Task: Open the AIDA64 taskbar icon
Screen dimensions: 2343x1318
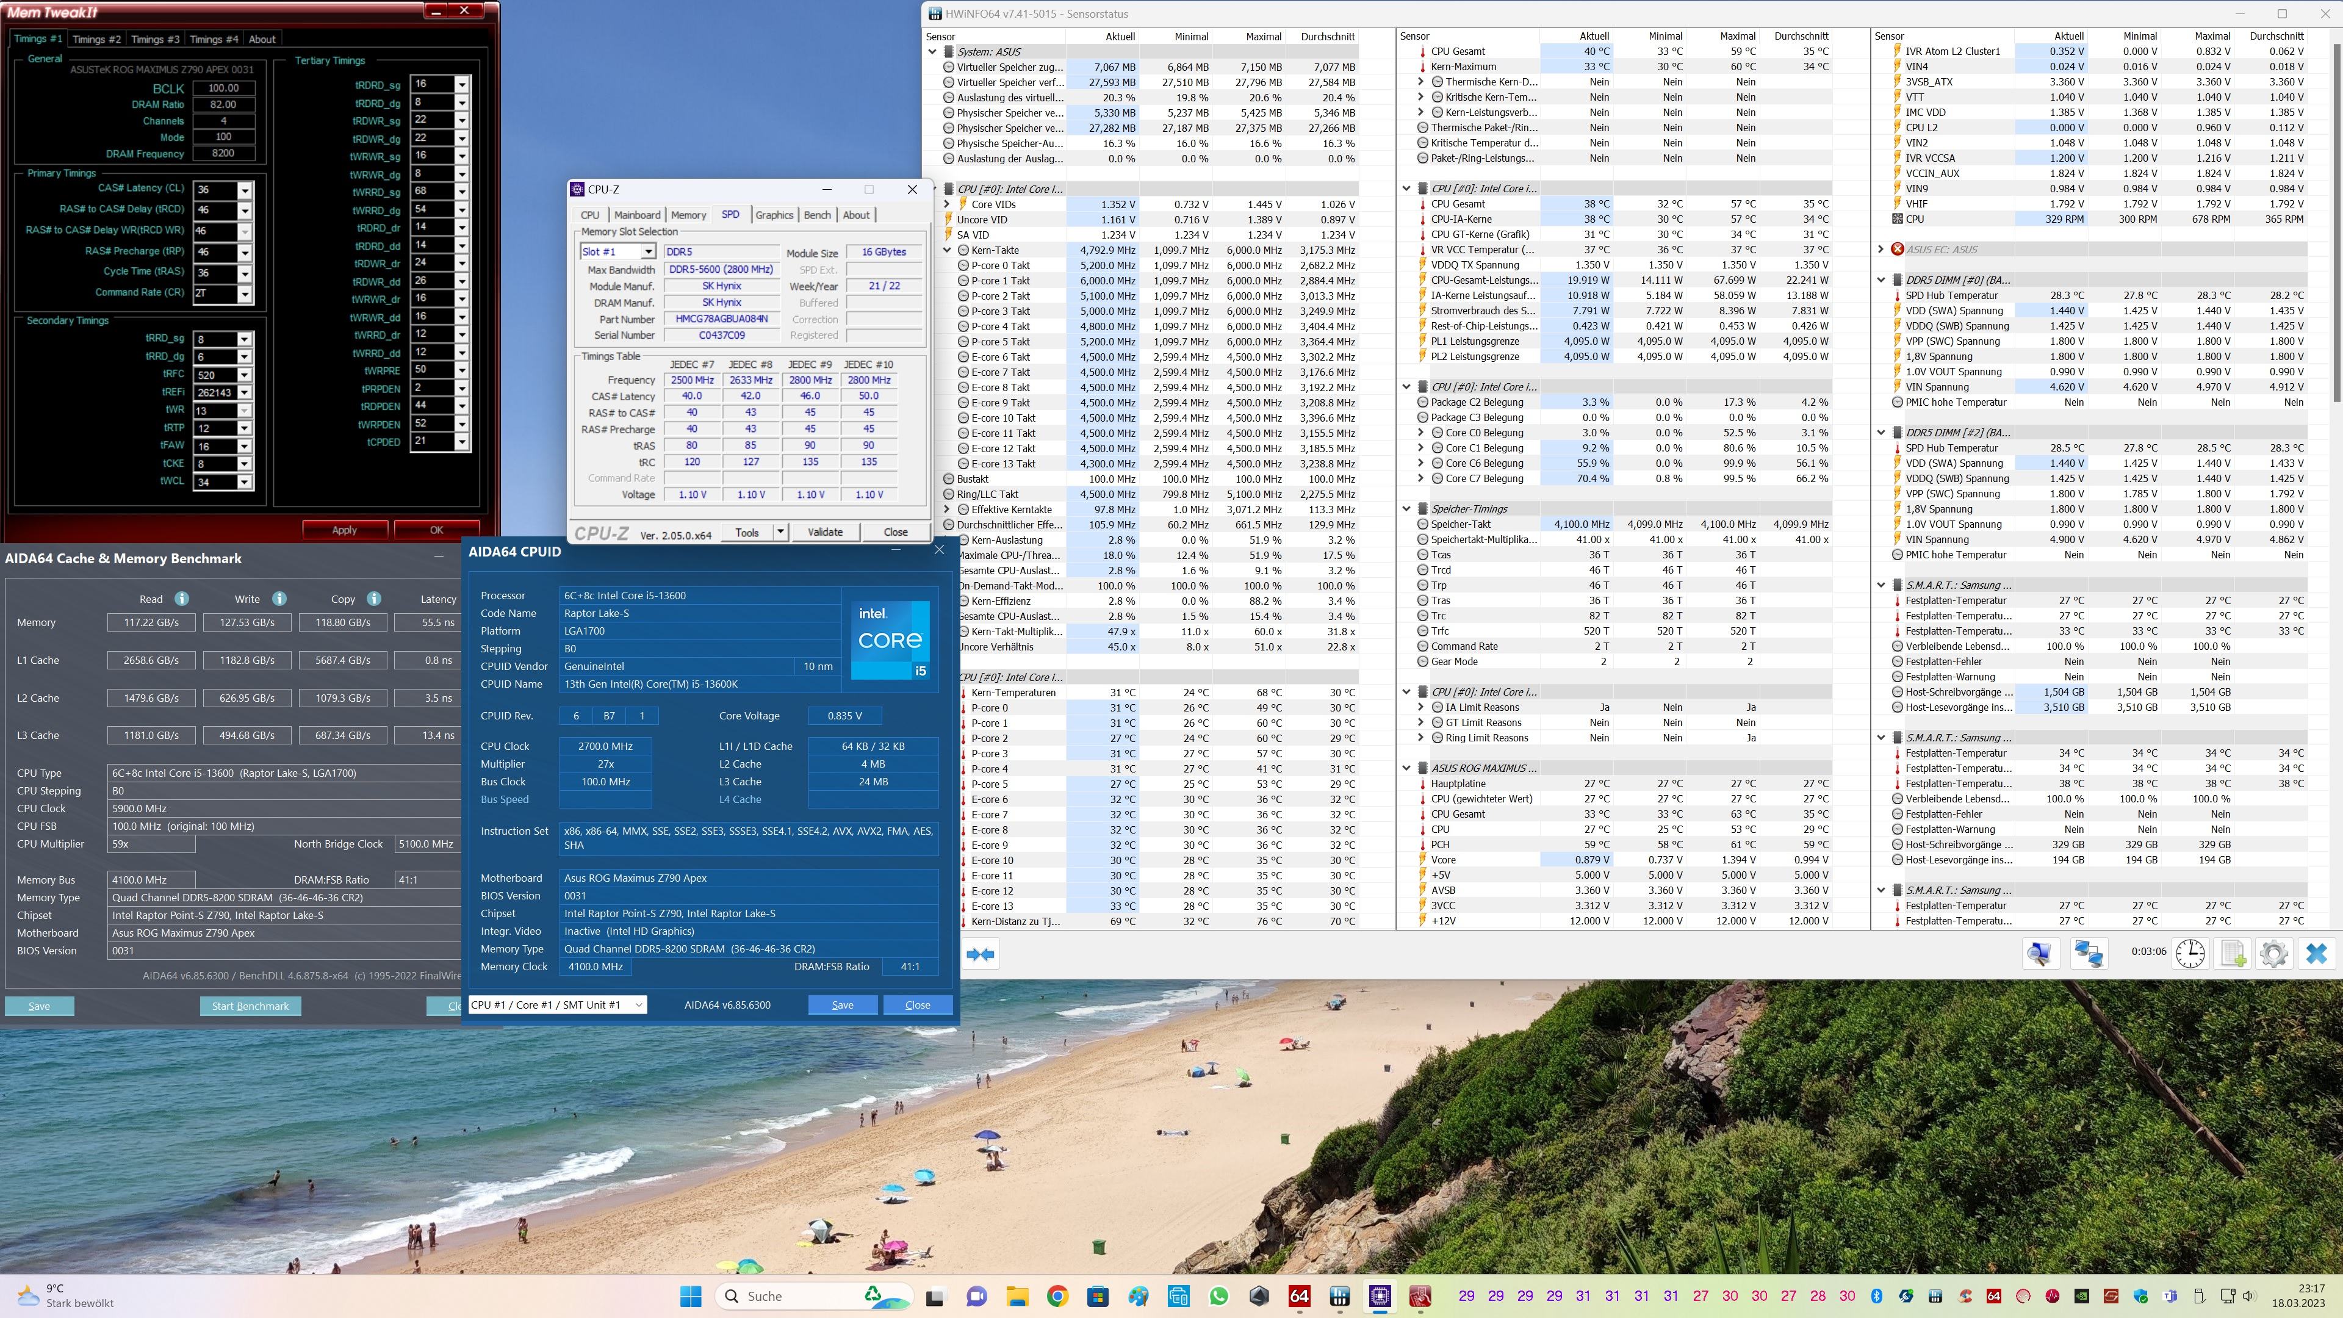Action: click(1299, 1296)
